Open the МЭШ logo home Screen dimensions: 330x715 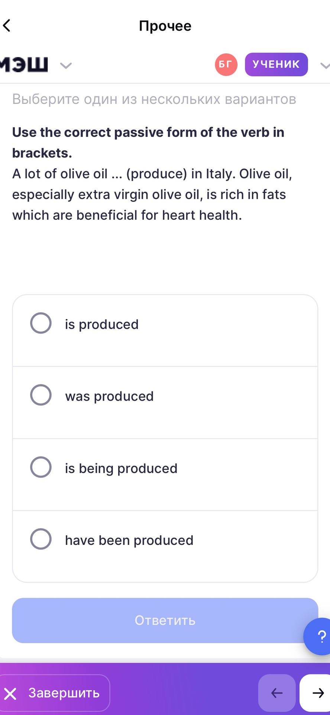(24, 64)
